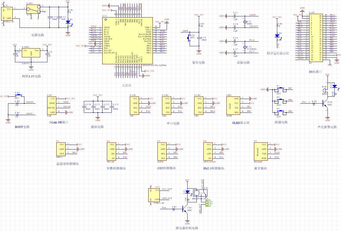
Task: Click the S_C7 12pF capacitor
Action: coord(235,53)
